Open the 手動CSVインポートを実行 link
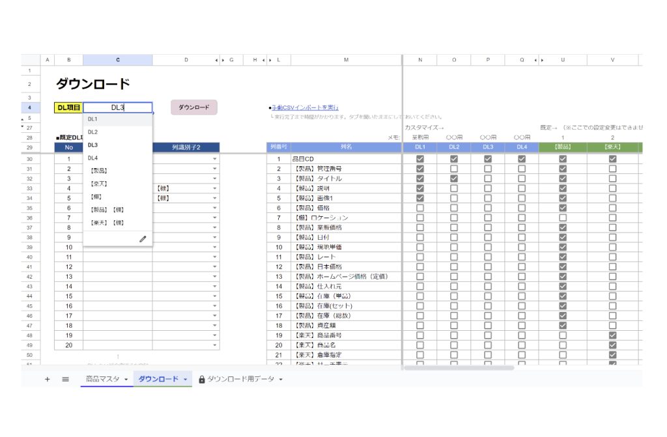667x437 pixels. (x=305, y=107)
